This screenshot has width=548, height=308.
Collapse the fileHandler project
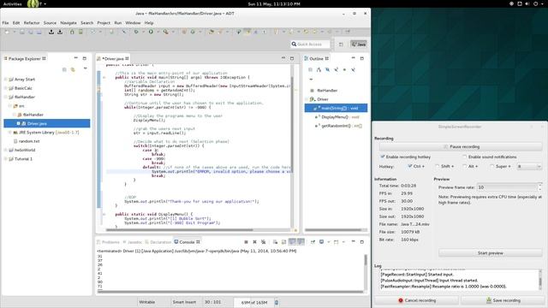click(x=6, y=97)
